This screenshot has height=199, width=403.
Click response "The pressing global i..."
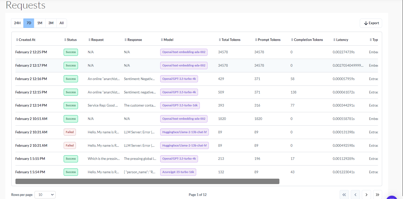coord(140,159)
